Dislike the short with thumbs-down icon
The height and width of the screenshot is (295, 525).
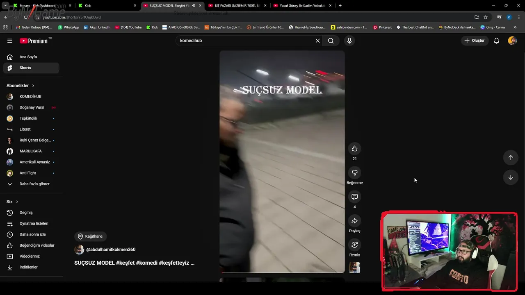355,173
